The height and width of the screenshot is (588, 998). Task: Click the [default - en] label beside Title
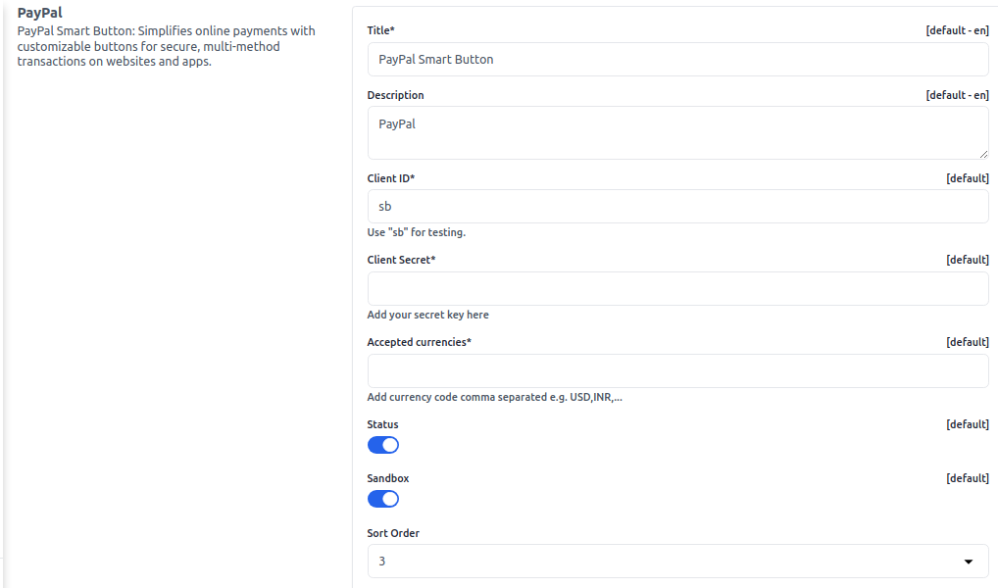957,30
